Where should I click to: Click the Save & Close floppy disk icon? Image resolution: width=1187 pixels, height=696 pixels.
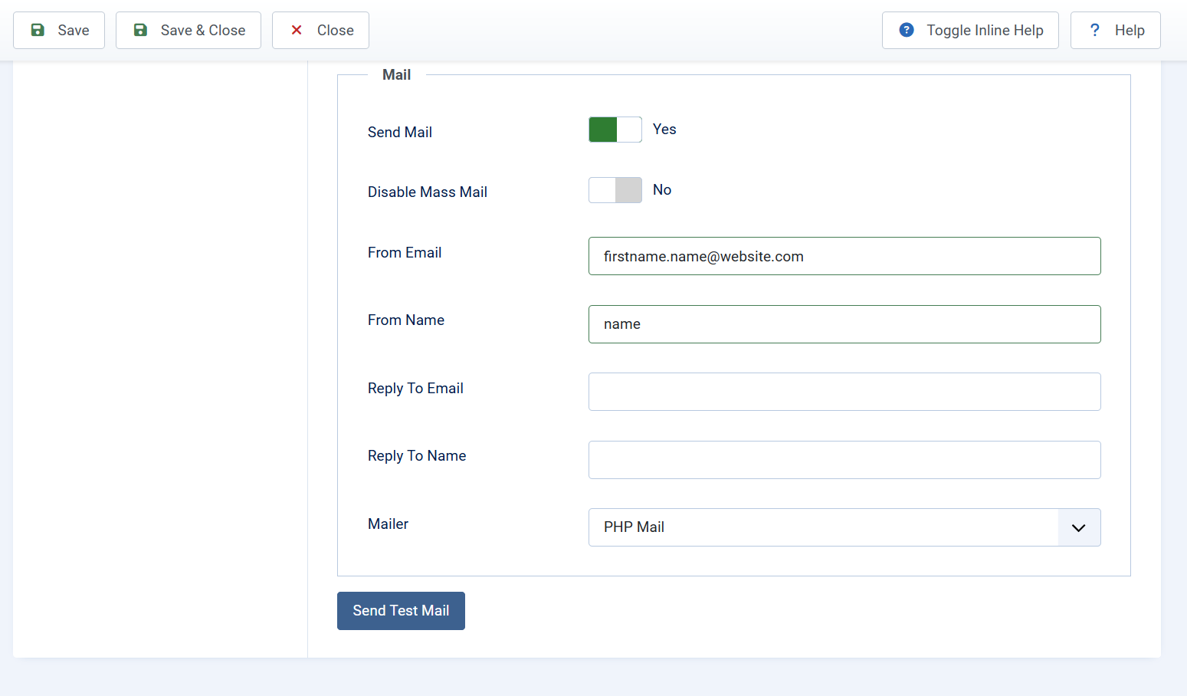(140, 30)
